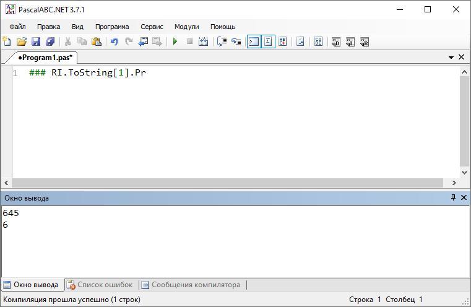Viewport: 471px width, 307px height.
Task: Click the vertical scrollbar thumb in editor
Action: pos(464,121)
